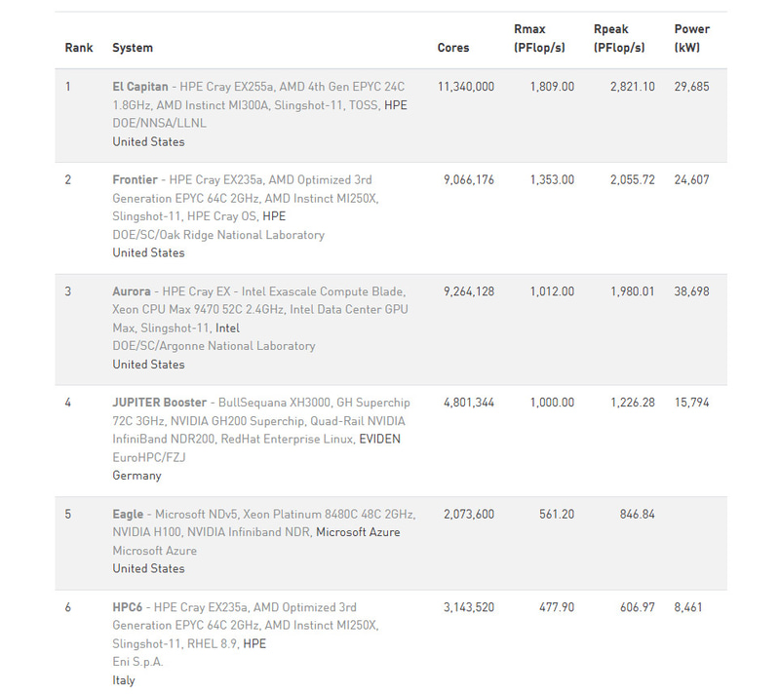This screenshot has width=780, height=694.
Task: Click the HPE vendor link in El Capitan row
Action: coord(396,104)
